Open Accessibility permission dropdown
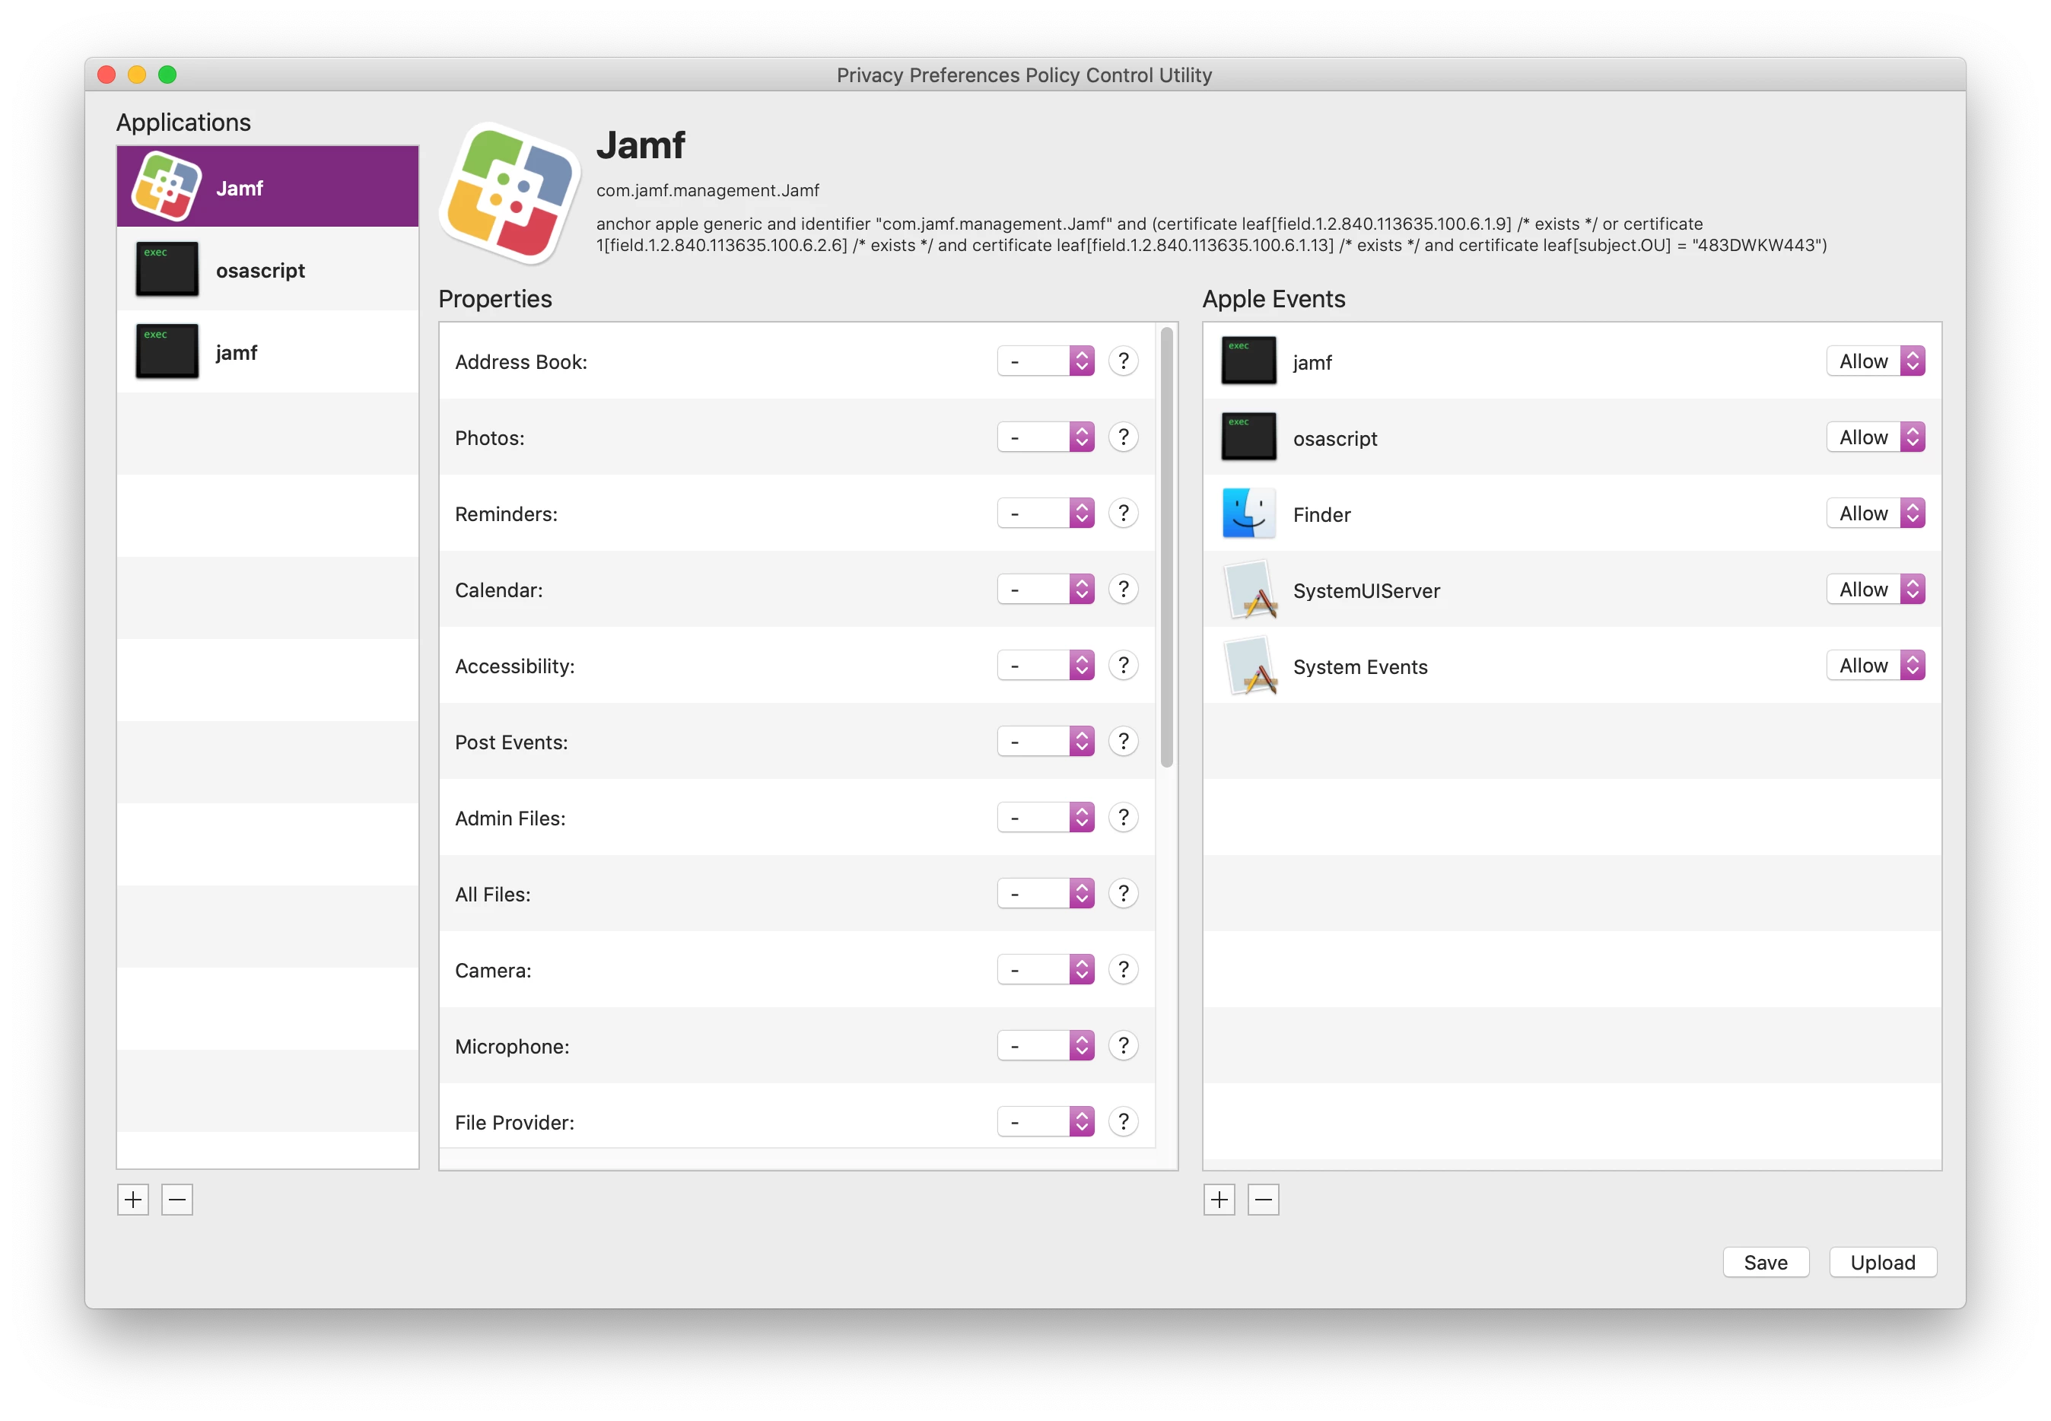Screen dimensions: 2051x1421 tap(1045, 666)
